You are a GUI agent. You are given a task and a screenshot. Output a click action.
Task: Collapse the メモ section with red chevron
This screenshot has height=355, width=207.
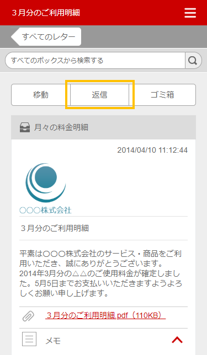[x=177, y=340]
